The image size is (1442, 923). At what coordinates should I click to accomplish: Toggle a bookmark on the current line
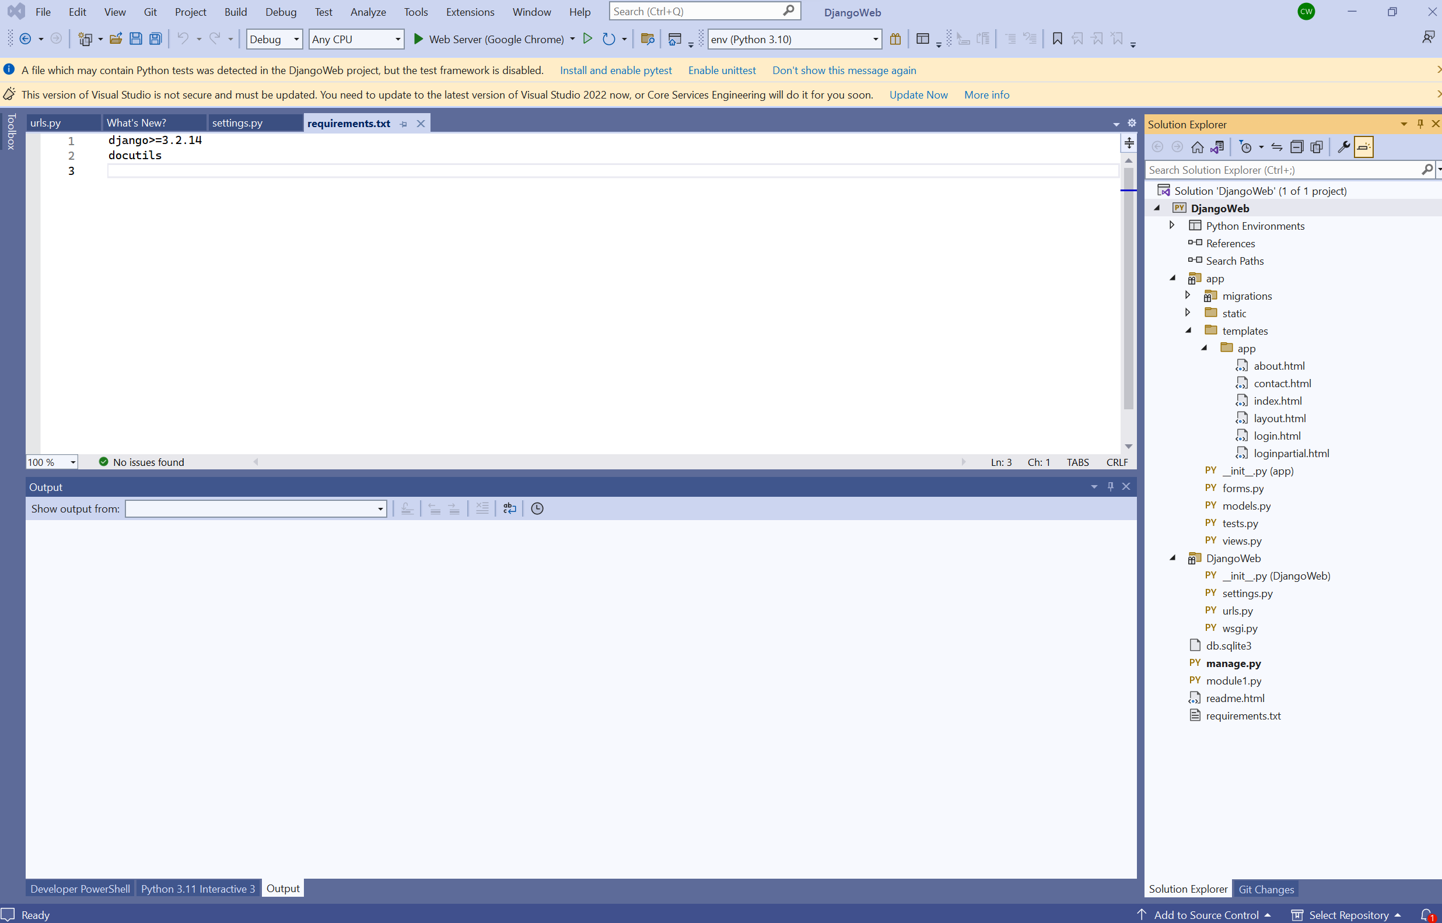pos(1056,38)
